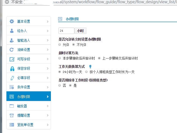Click the gear icon beside 基本设置
This screenshot has height=133, width=177.
(12, 21)
